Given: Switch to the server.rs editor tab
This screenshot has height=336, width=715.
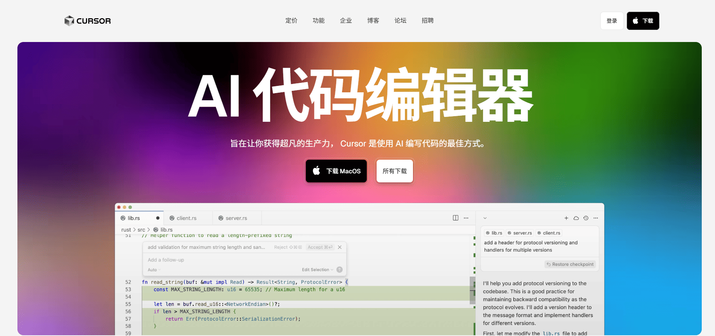Looking at the screenshot, I should (237, 218).
